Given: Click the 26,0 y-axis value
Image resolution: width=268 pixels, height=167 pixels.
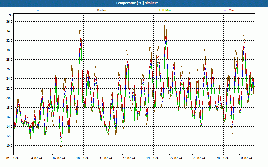Looking at the screenshot, I should [10, 69].
